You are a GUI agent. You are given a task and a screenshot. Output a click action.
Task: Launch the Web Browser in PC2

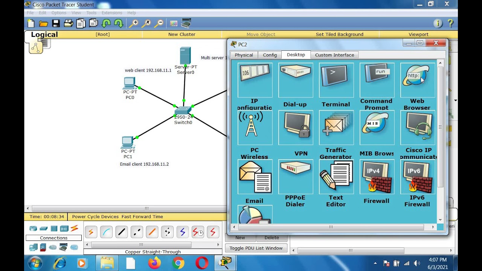(418, 80)
